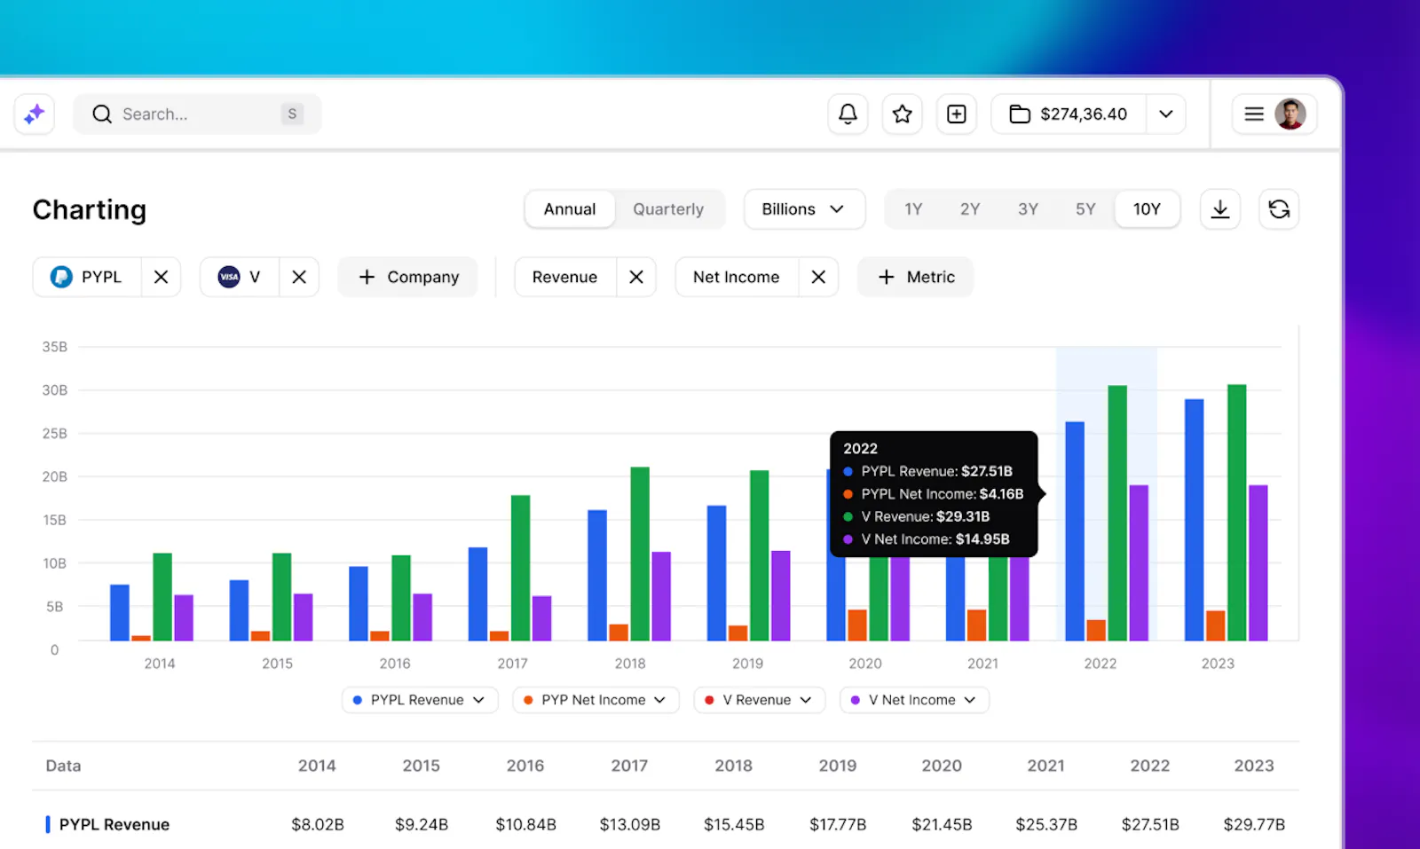Click the add Metric button
This screenshot has height=849, width=1420.
(916, 277)
